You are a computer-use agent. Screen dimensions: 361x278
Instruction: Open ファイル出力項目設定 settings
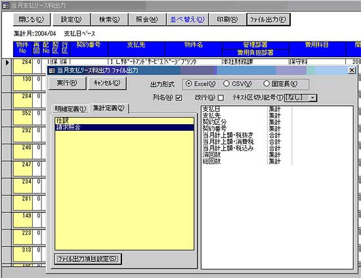[87, 259]
